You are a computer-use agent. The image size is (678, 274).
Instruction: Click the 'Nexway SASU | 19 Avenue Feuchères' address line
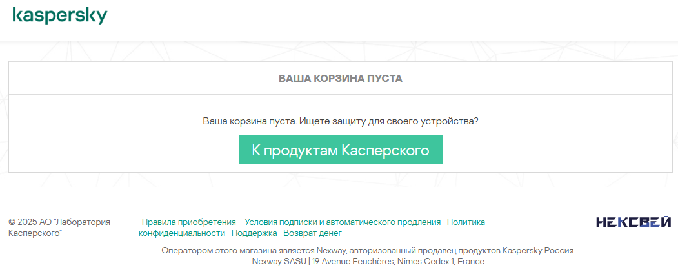[x=368, y=262]
